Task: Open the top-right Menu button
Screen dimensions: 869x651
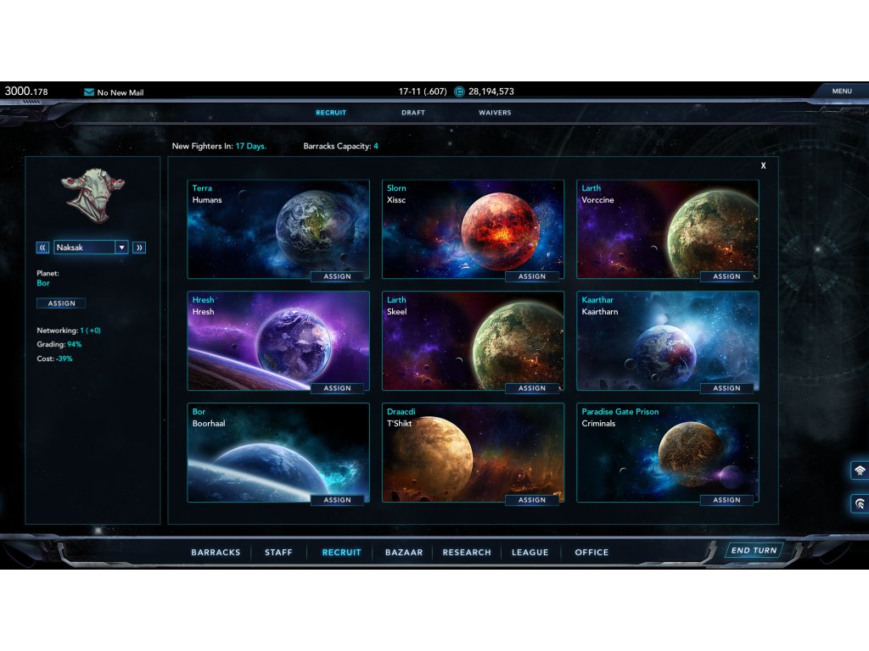Action: (x=841, y=92)
